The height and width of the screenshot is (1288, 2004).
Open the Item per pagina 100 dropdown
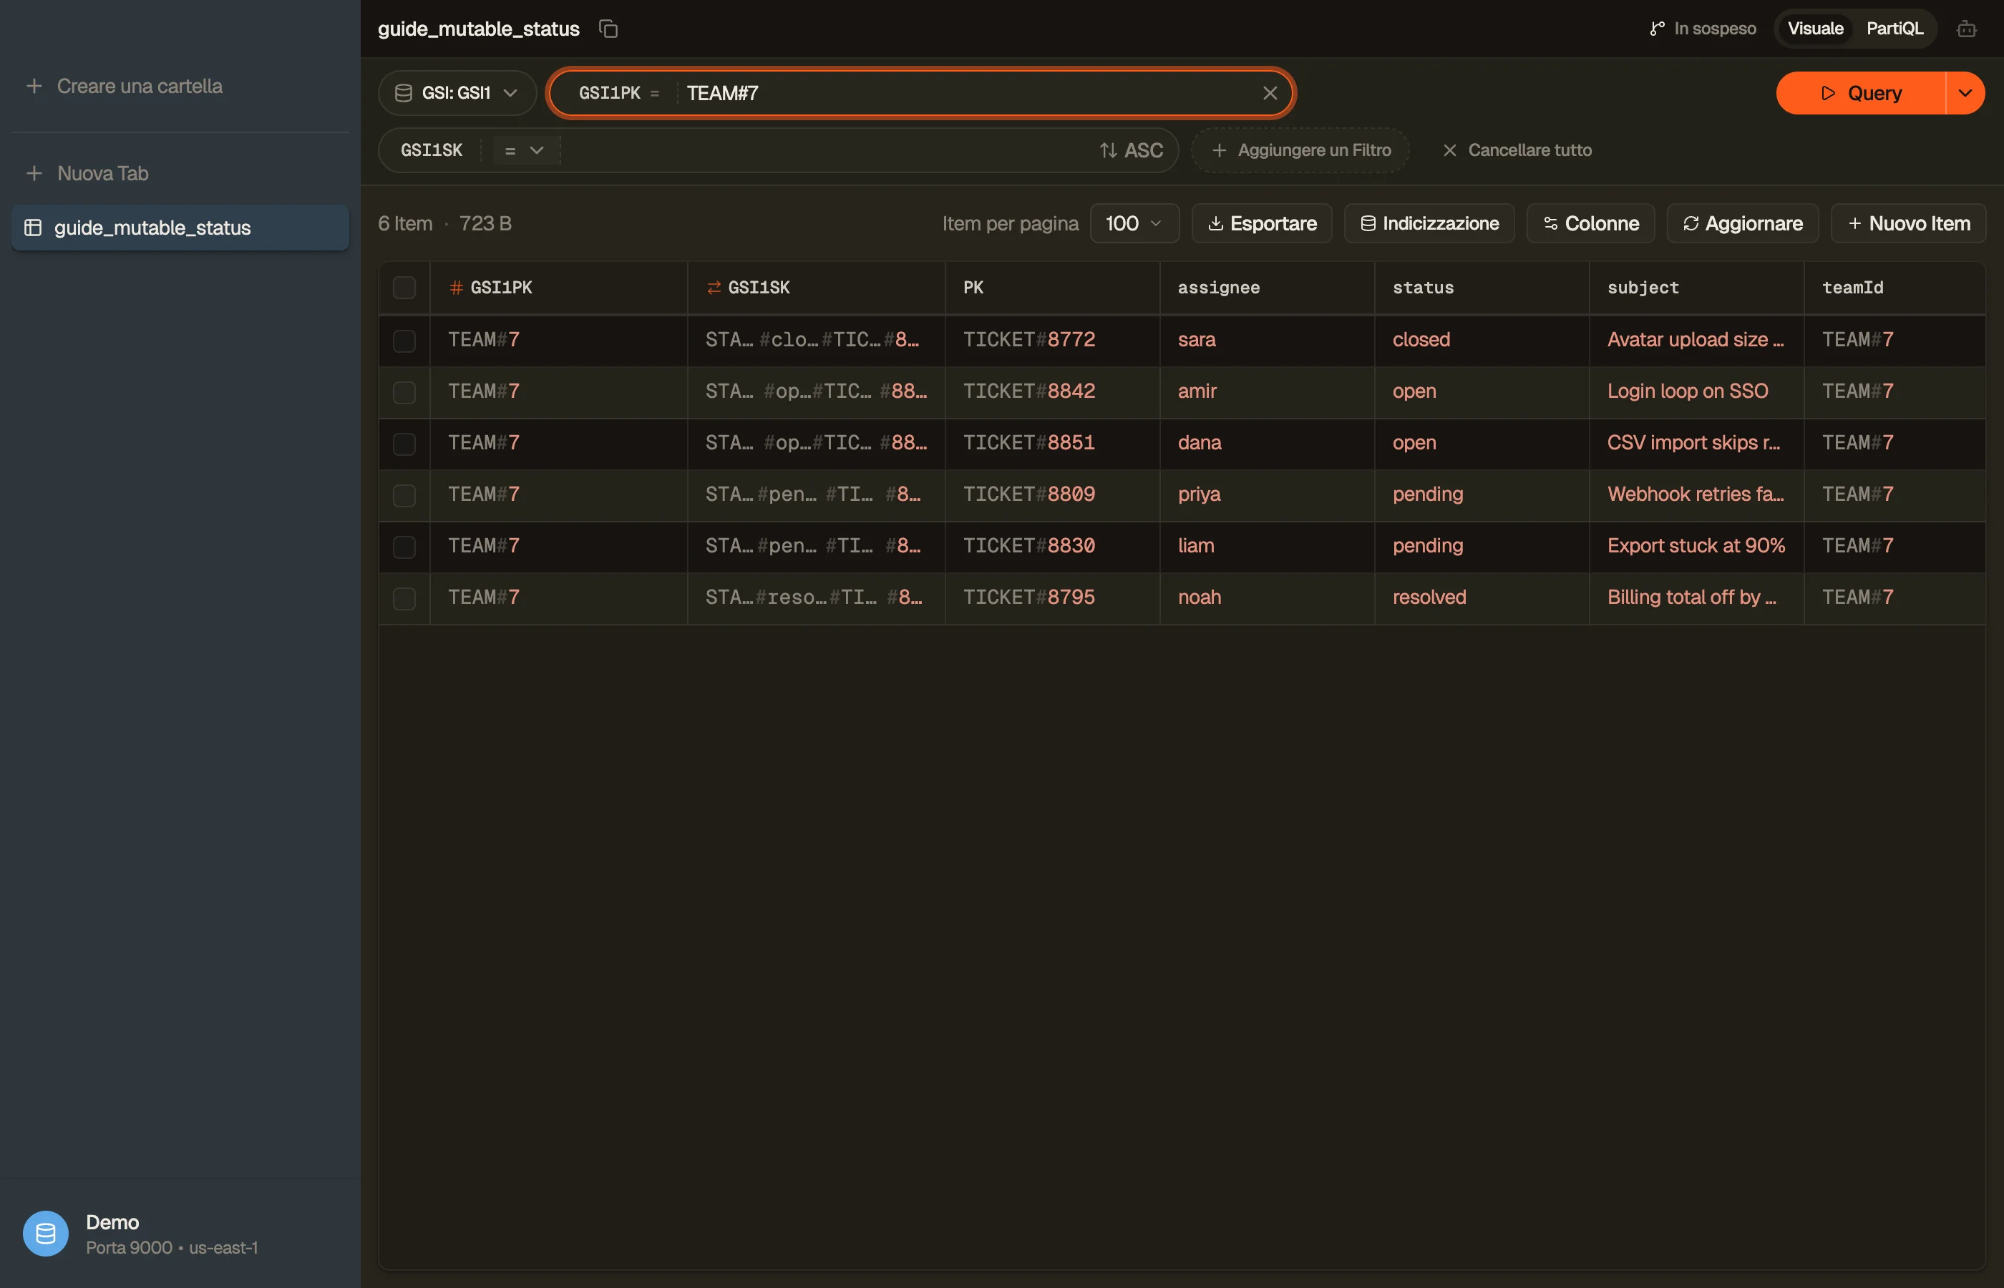tap(1134, 223)
